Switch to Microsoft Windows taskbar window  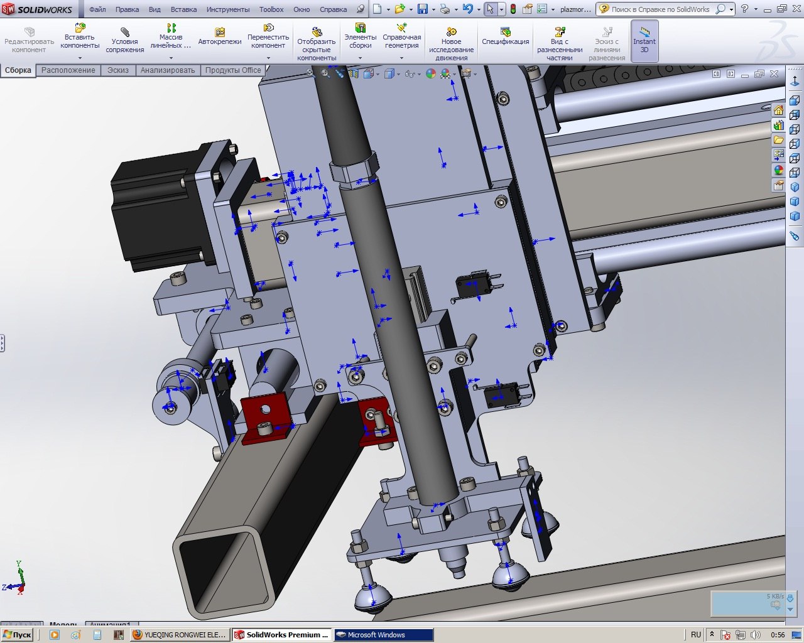click(383, 635)
